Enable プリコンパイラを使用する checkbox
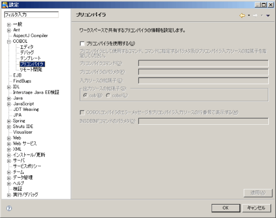 pyautogui.click(x=82, y=43)
